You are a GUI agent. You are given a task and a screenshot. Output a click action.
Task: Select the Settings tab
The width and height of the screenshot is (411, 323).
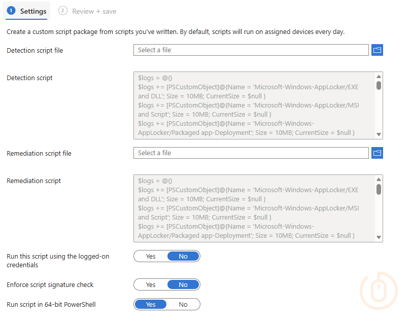click(30, 11)
